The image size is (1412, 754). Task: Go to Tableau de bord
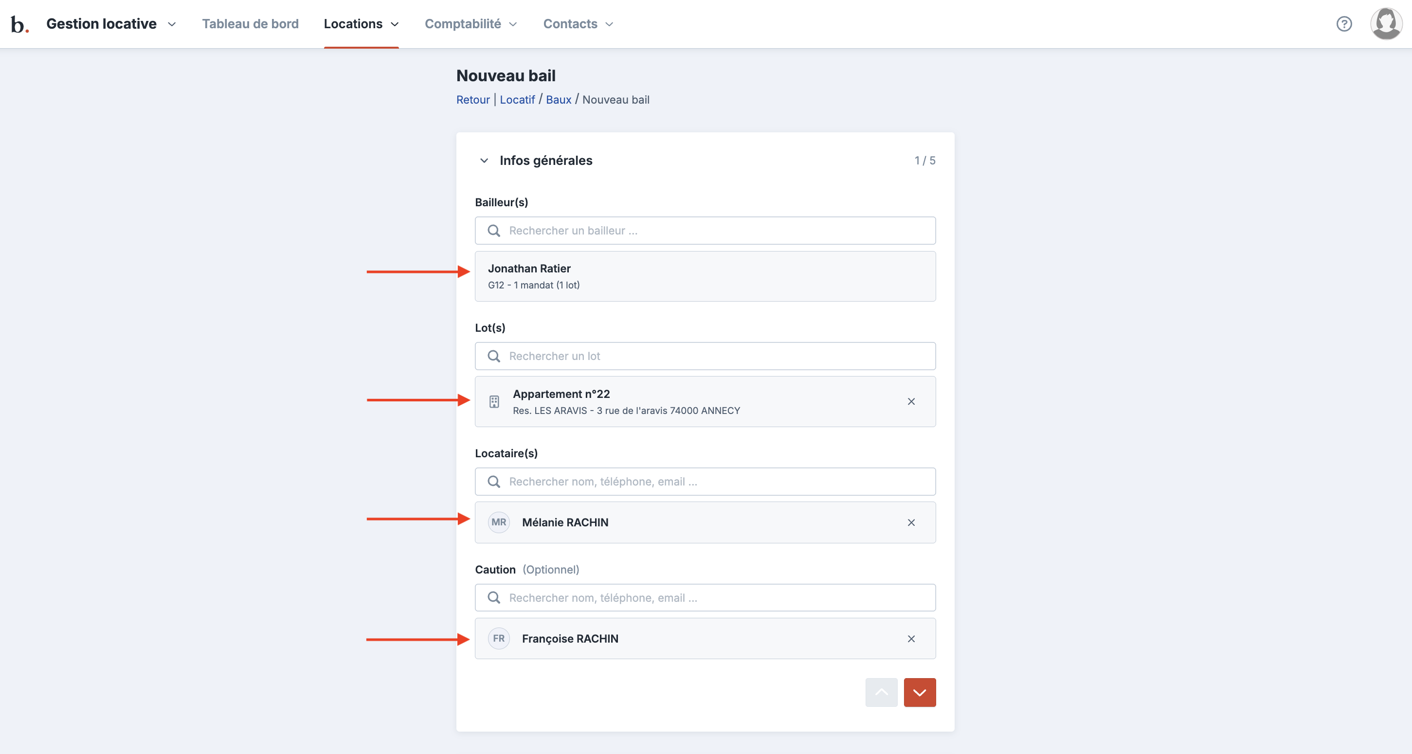(250, 24)
